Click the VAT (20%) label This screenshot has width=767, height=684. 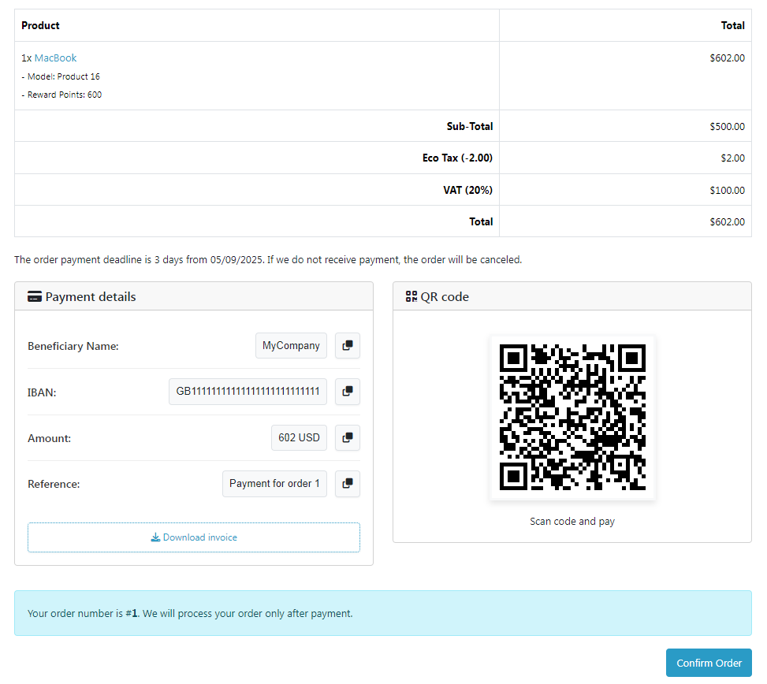click(x=467, y=190)
